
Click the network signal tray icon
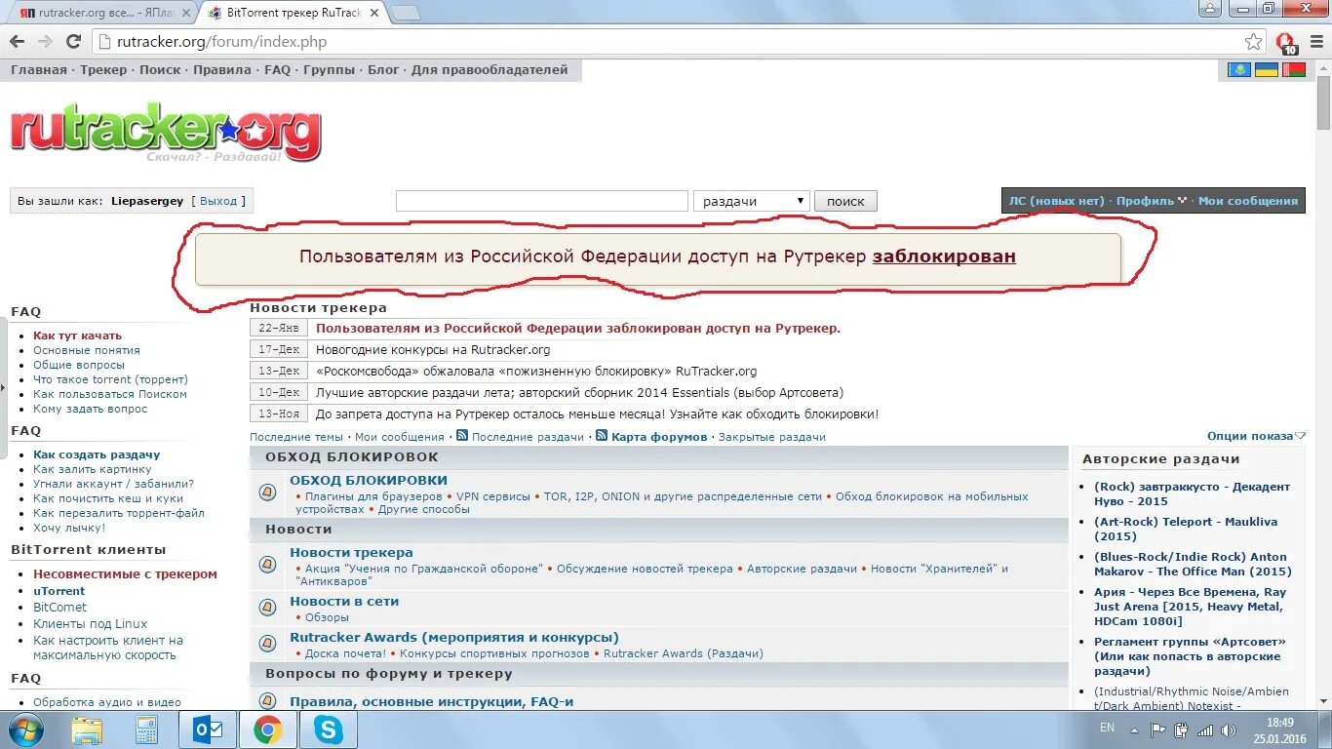click(x=1205, y=729)
